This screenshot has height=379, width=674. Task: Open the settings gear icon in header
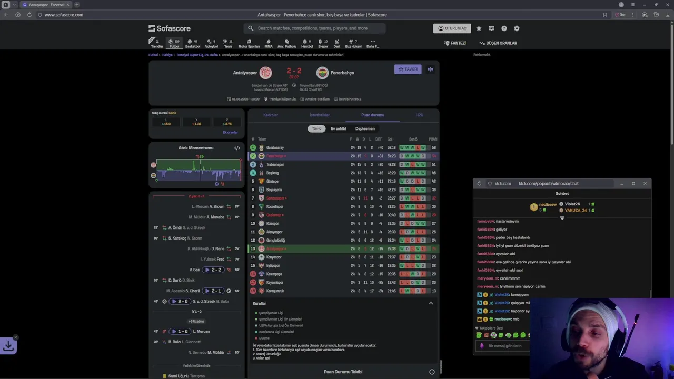pyautogui.click(x=517, y=28)
